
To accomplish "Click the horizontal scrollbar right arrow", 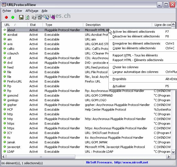I will [x=168, y=157].
